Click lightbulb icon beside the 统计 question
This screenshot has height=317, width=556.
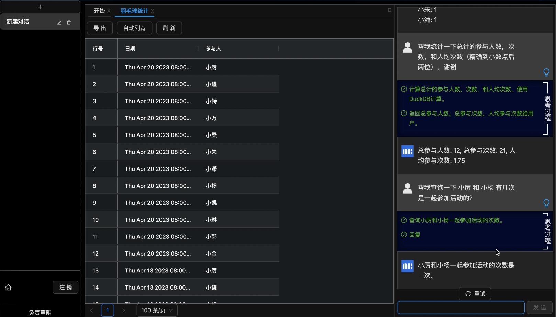click(546, 72)
